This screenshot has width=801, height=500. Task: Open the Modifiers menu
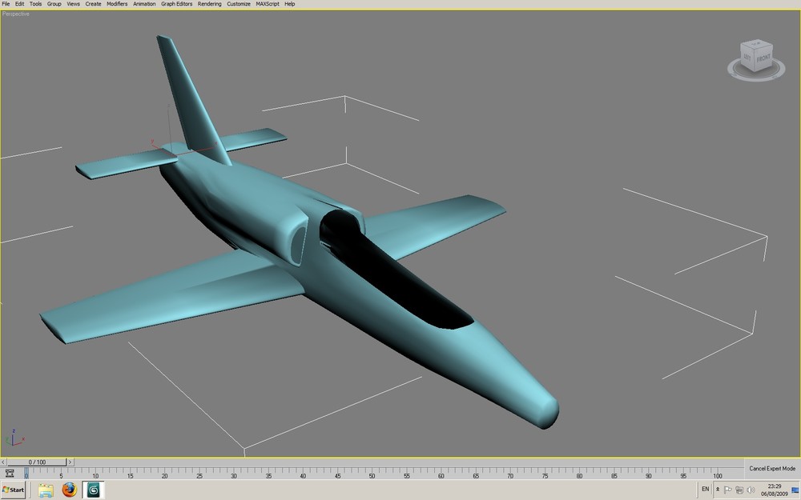117,3
